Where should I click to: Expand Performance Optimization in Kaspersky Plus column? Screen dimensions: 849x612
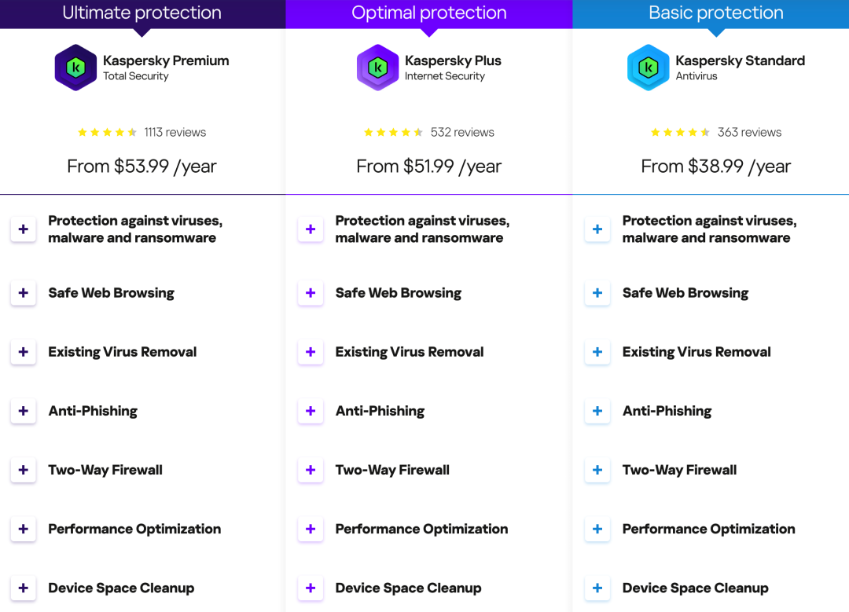(311, 529)
